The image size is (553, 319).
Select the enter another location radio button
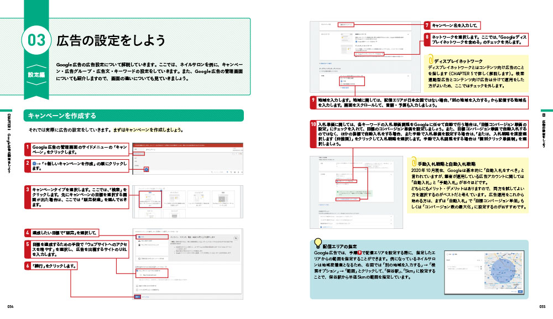(x=341, y=84)
